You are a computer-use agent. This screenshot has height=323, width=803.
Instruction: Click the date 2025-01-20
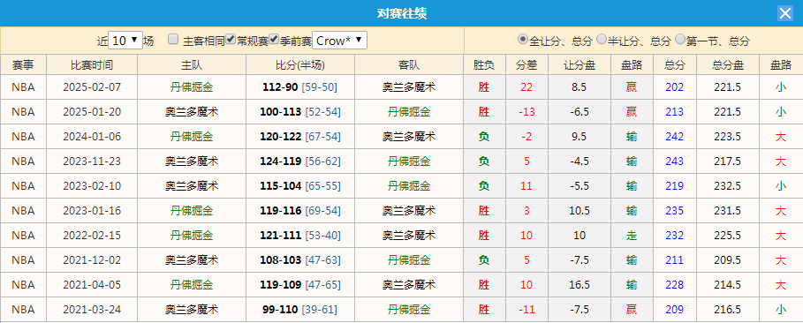click(x=92, y=111)
